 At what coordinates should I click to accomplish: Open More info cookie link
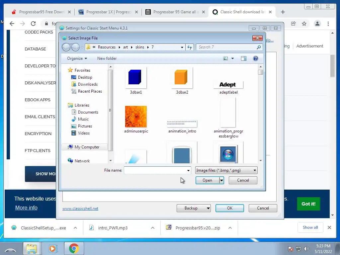(26, 208)
